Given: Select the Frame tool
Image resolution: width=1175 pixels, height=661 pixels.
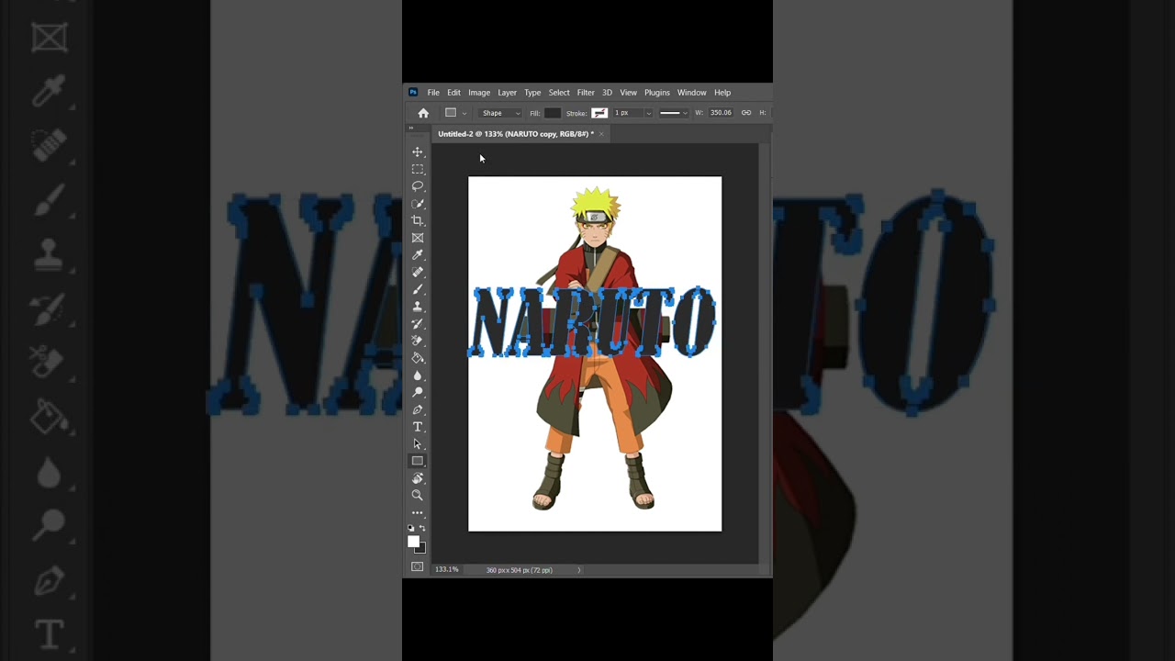Looking at the screenshot, I should coord(418,238).
